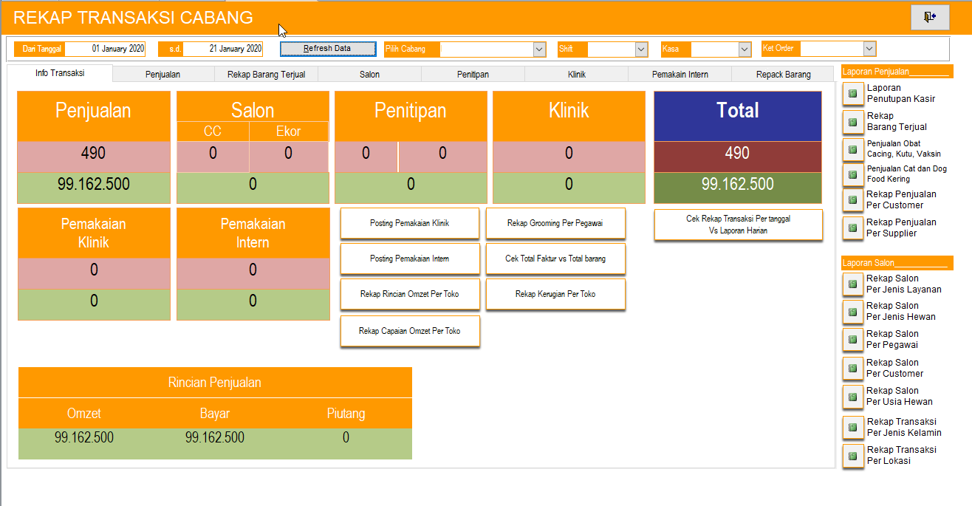Go to the Klinik tab
Viewport: 972px width, 506px height.
(576, 75)
